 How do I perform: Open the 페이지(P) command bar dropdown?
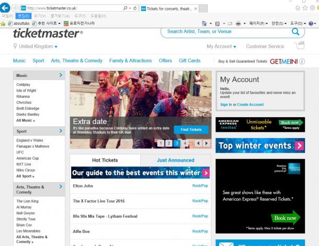coord(258,24)
